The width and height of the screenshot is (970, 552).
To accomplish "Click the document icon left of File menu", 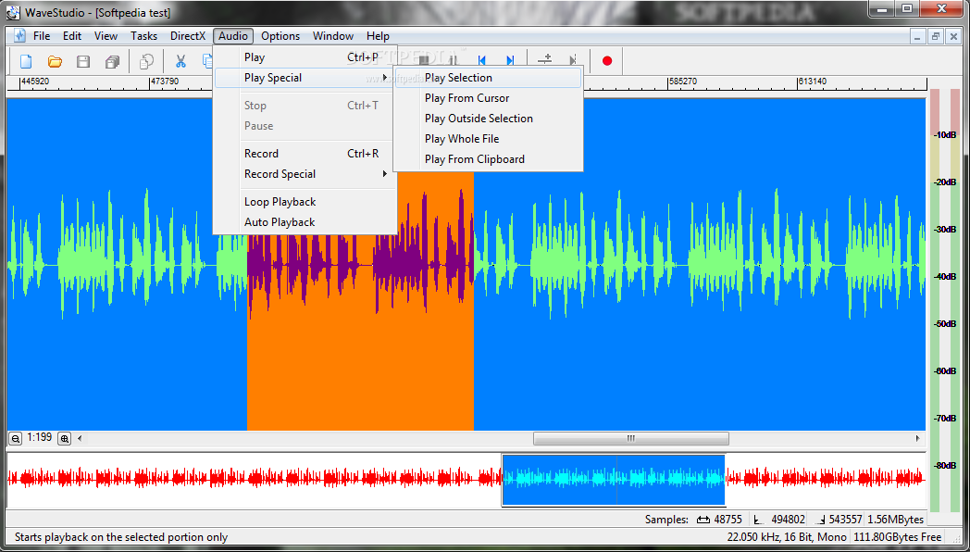I will [19, 36].
